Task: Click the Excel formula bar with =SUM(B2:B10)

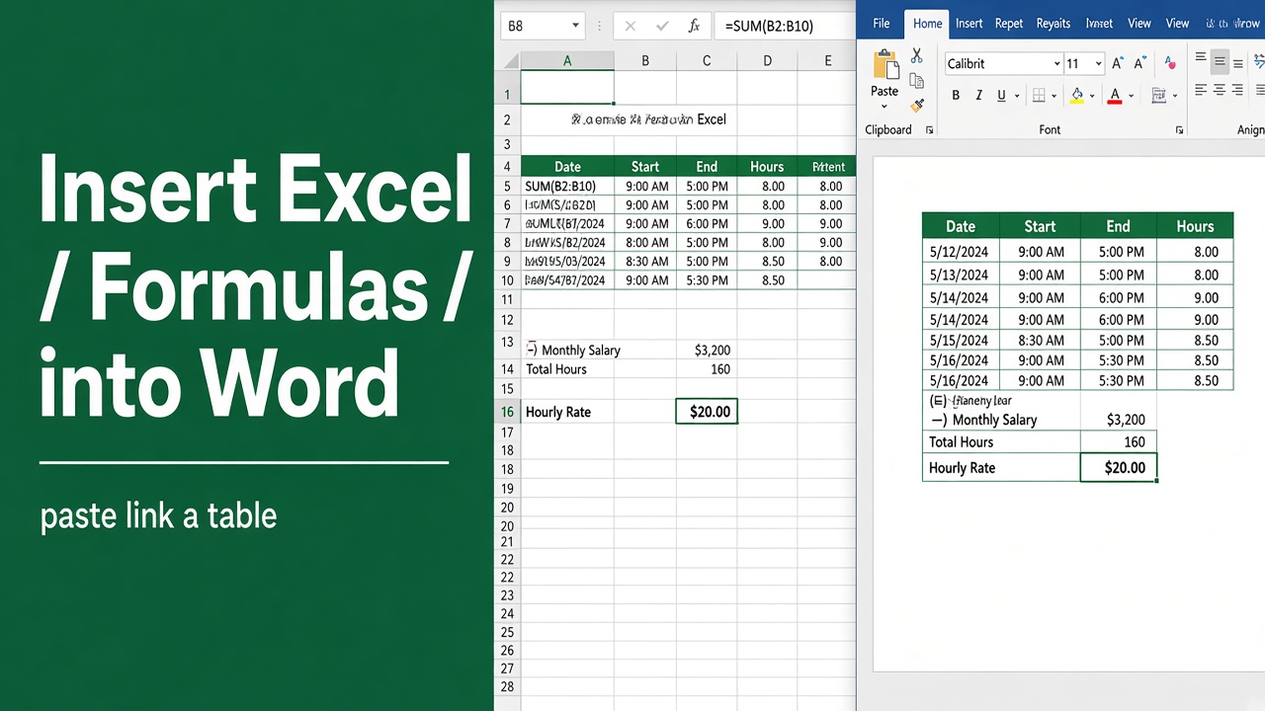Action: click(785, 26)
